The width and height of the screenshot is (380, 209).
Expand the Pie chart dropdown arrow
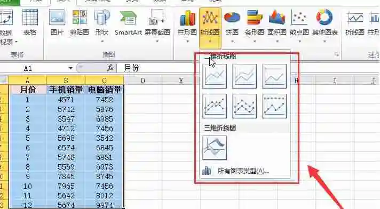[x=232, y=42]
